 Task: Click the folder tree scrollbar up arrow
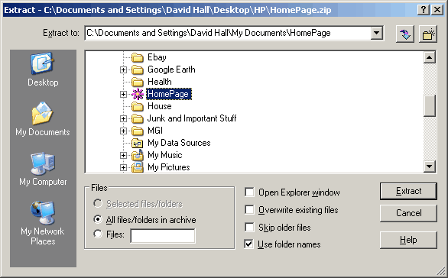430,57
